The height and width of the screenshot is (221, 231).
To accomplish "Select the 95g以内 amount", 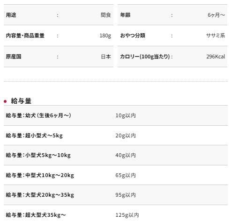I will 126,195.
